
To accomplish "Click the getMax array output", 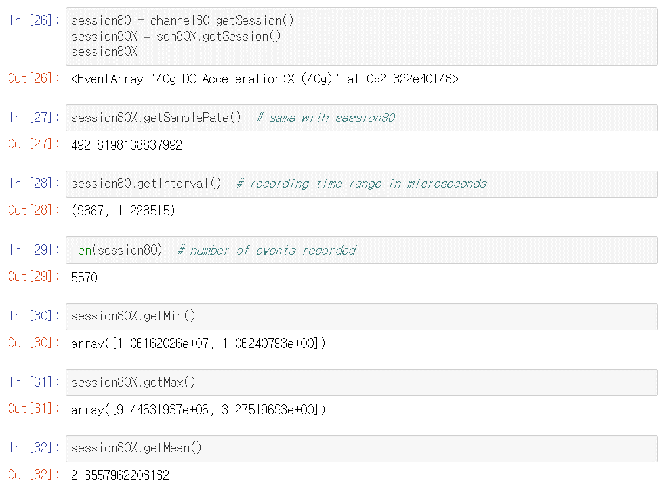I will (198, 410).
